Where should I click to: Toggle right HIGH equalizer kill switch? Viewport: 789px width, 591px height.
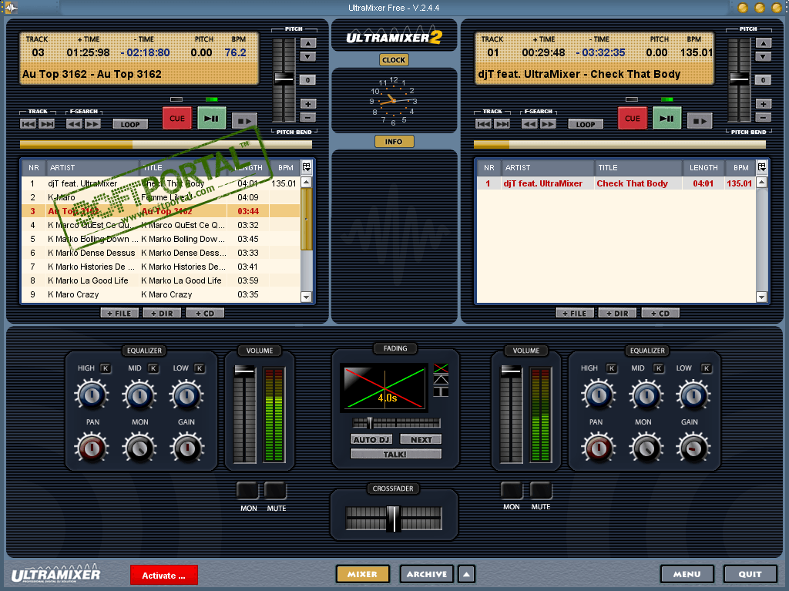coord(611,368)
